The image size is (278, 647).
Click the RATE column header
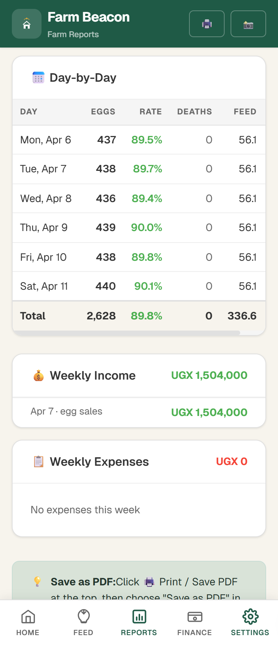point(150,112)
